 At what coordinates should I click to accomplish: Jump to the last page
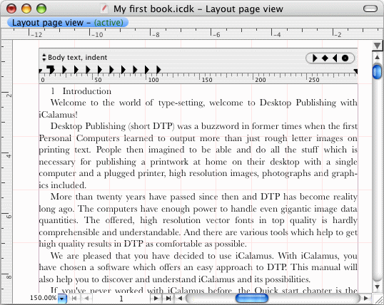tap(168, 298)
